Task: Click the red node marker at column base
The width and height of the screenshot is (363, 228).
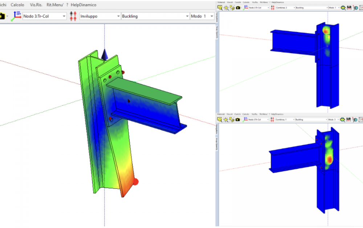Action: coord(135,182)
